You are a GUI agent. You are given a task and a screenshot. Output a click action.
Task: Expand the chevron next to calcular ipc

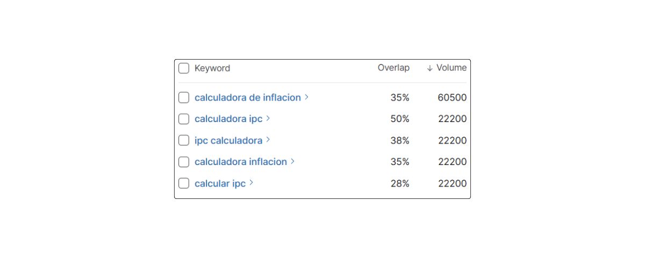[x=251, y=183]
